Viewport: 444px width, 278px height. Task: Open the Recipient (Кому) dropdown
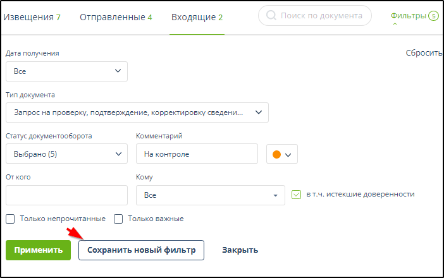(211, 195)
